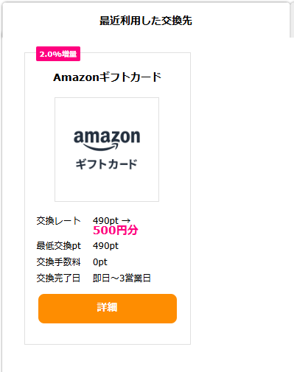Open the orange 詳細 details button
The image size is (294, 372).
click(108, 309)
